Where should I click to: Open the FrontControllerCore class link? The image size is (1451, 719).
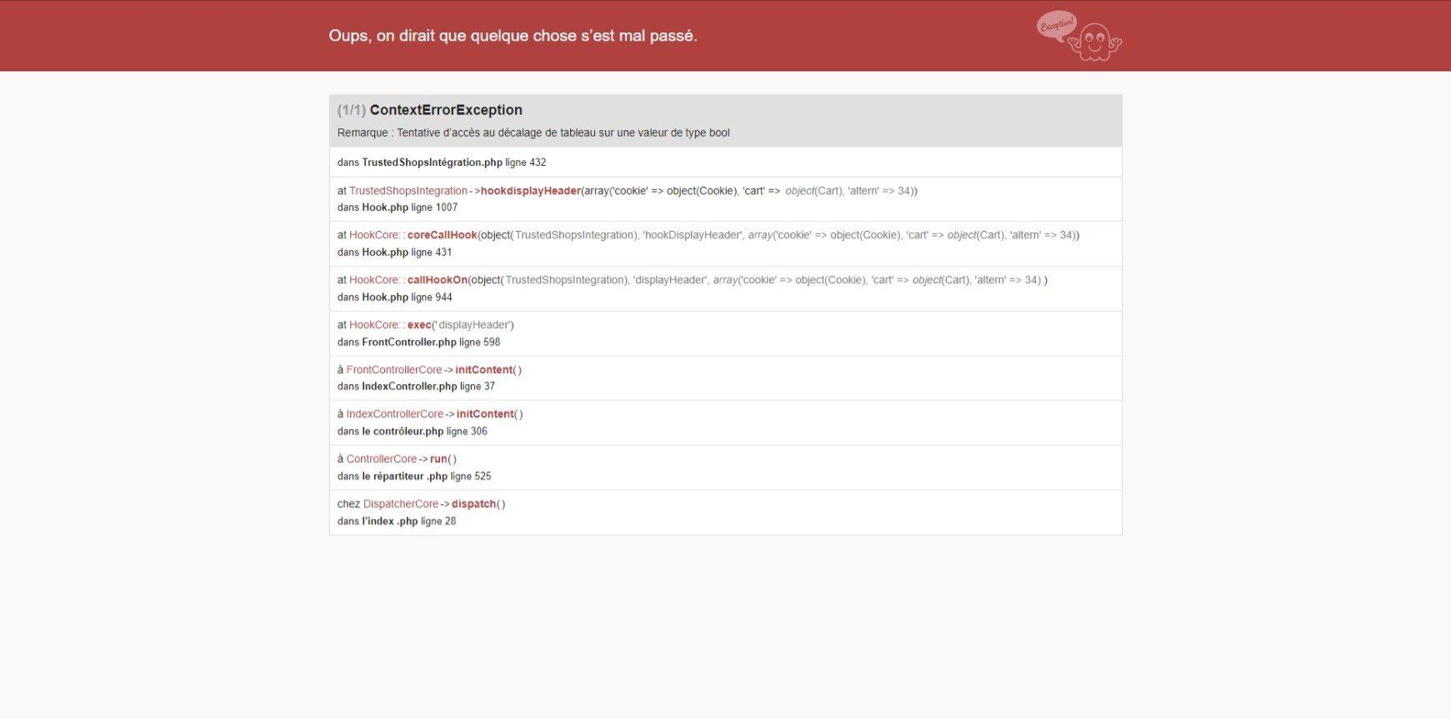[394, 370]
